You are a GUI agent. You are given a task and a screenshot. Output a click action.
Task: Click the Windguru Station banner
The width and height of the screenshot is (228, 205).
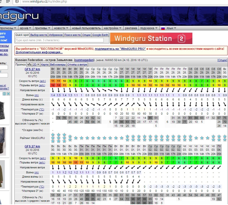click(151, 38)
